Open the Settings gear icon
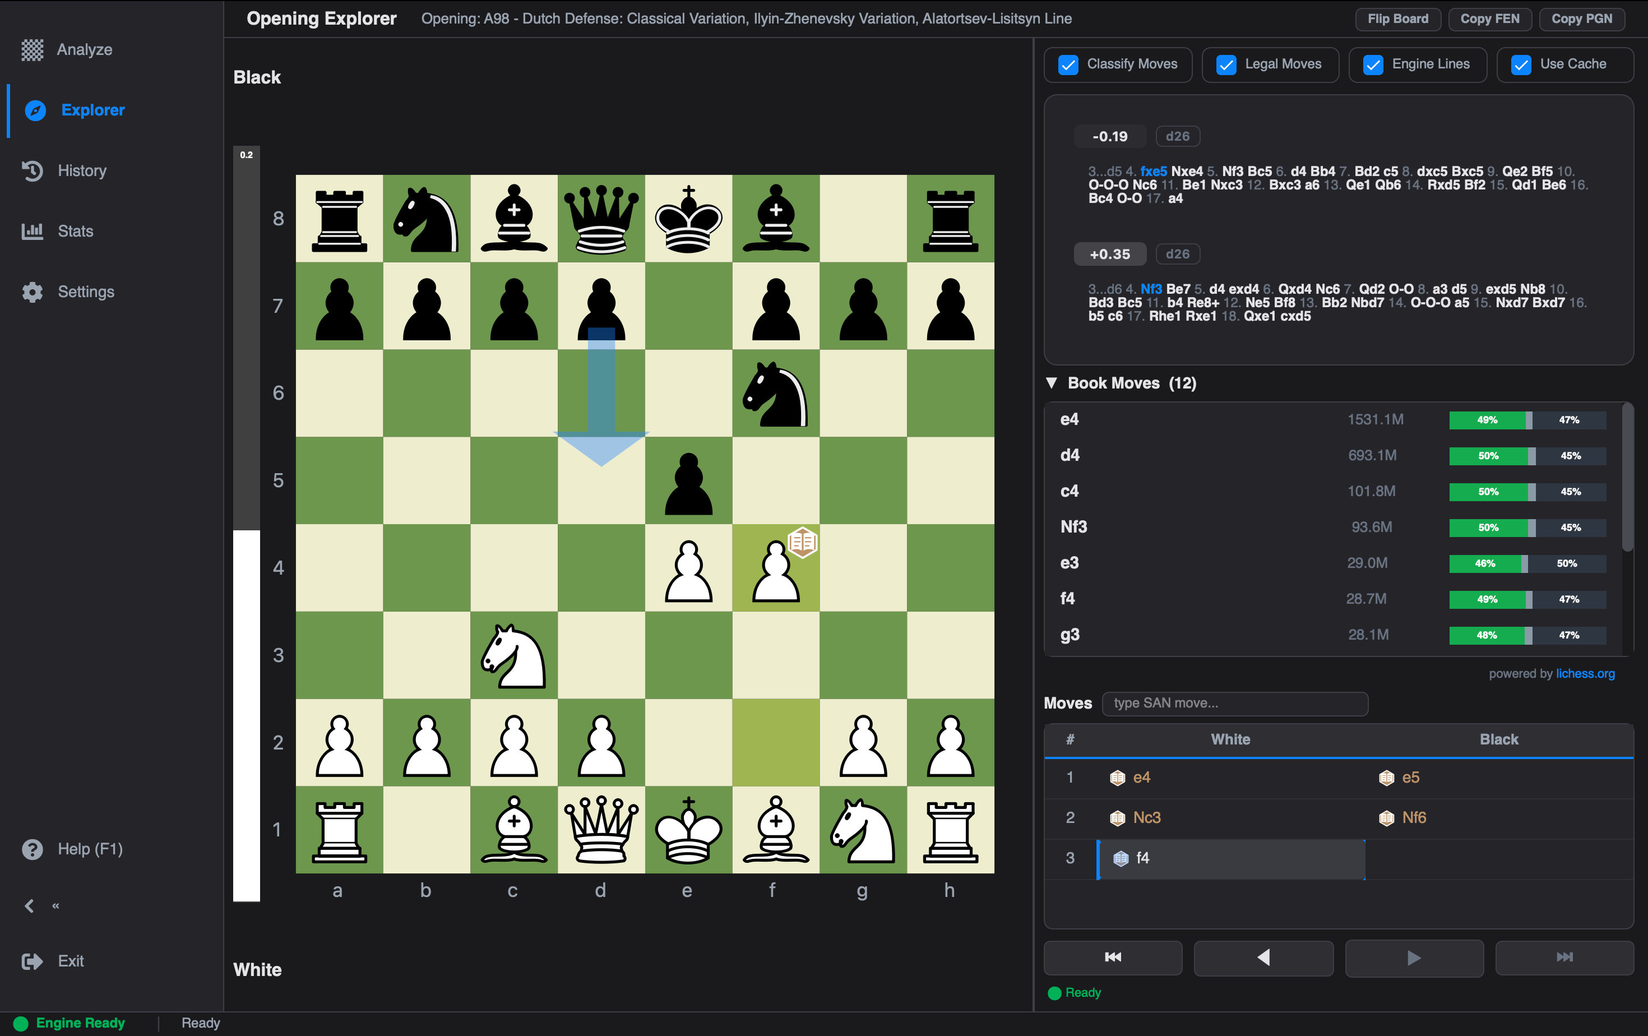 pyautogui.click(x=32, y=292)
